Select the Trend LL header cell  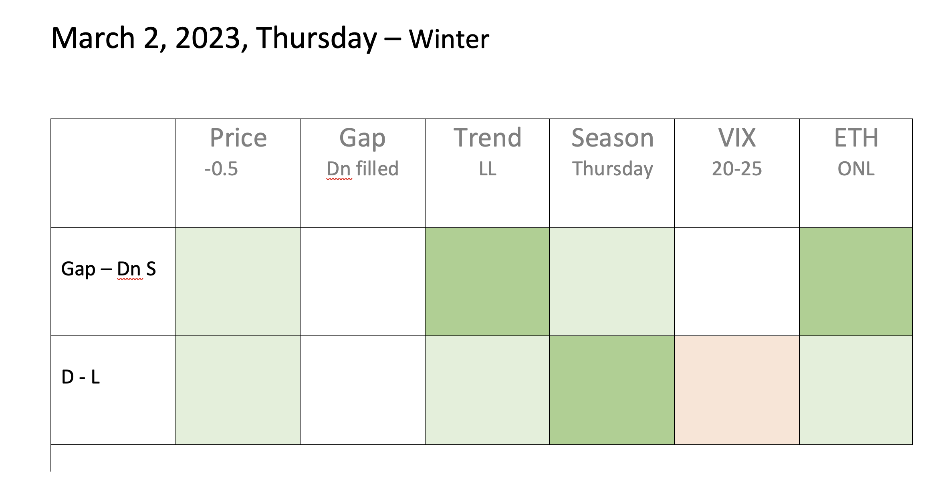point(487,173)
